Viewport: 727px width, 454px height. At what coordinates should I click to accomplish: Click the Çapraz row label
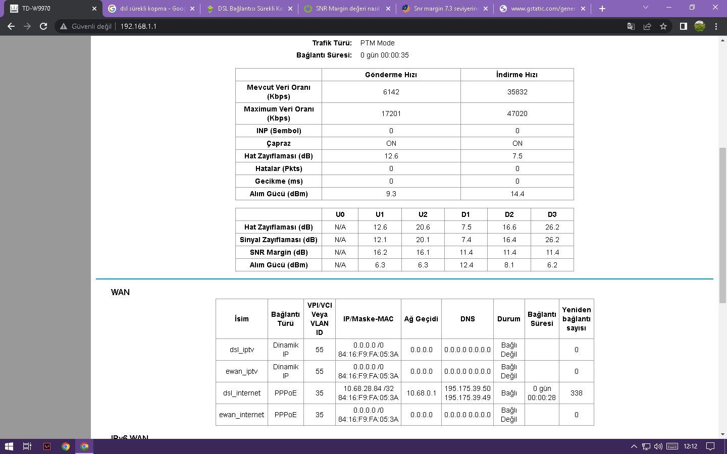(279, 143)
